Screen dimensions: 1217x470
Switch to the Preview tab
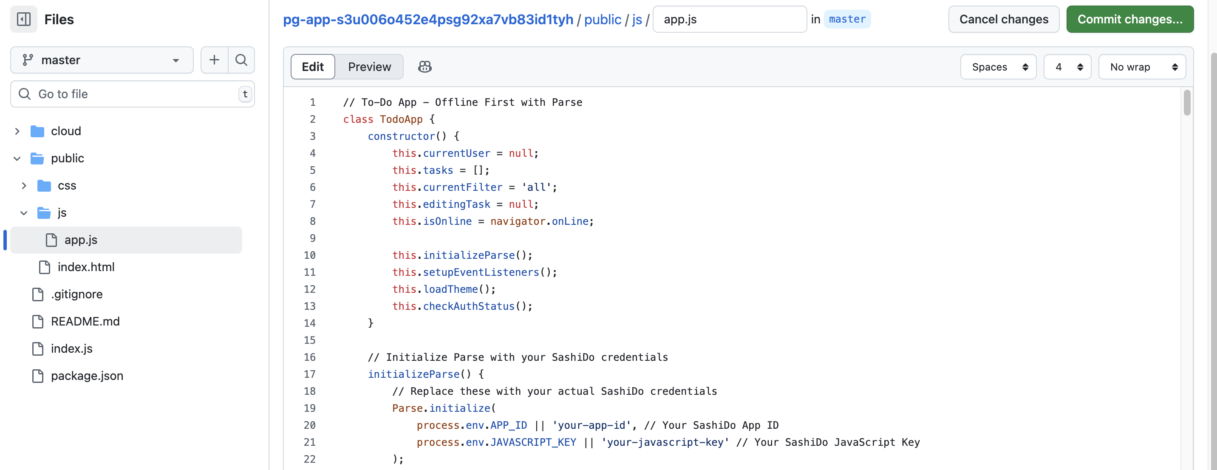click(x=369, y=67)
